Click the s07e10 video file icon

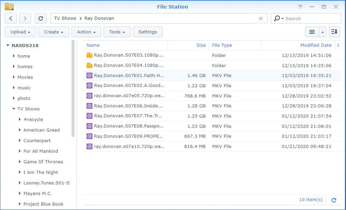coord(90,146)
